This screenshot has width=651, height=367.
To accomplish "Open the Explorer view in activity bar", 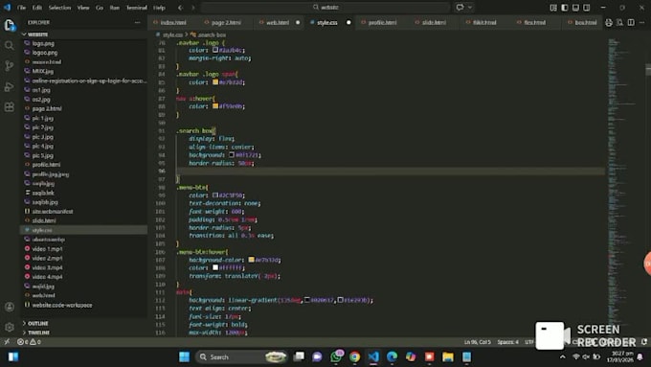I will [x=10, y=25].
